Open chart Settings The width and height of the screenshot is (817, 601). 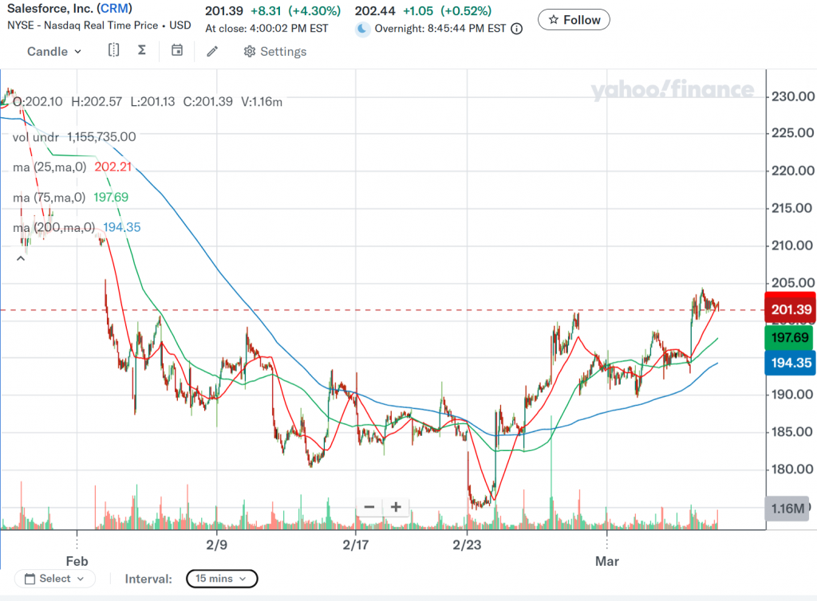[x=274, y=51]
